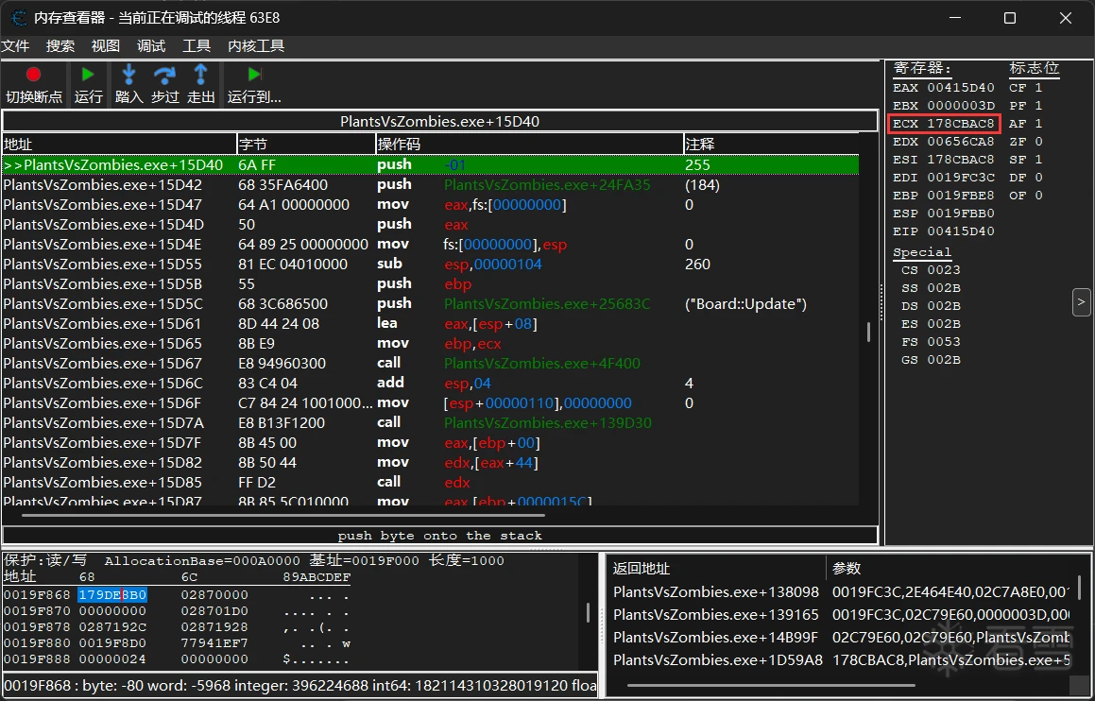
Task: Toggle the OF flag value
Action: pos(1025,196)
